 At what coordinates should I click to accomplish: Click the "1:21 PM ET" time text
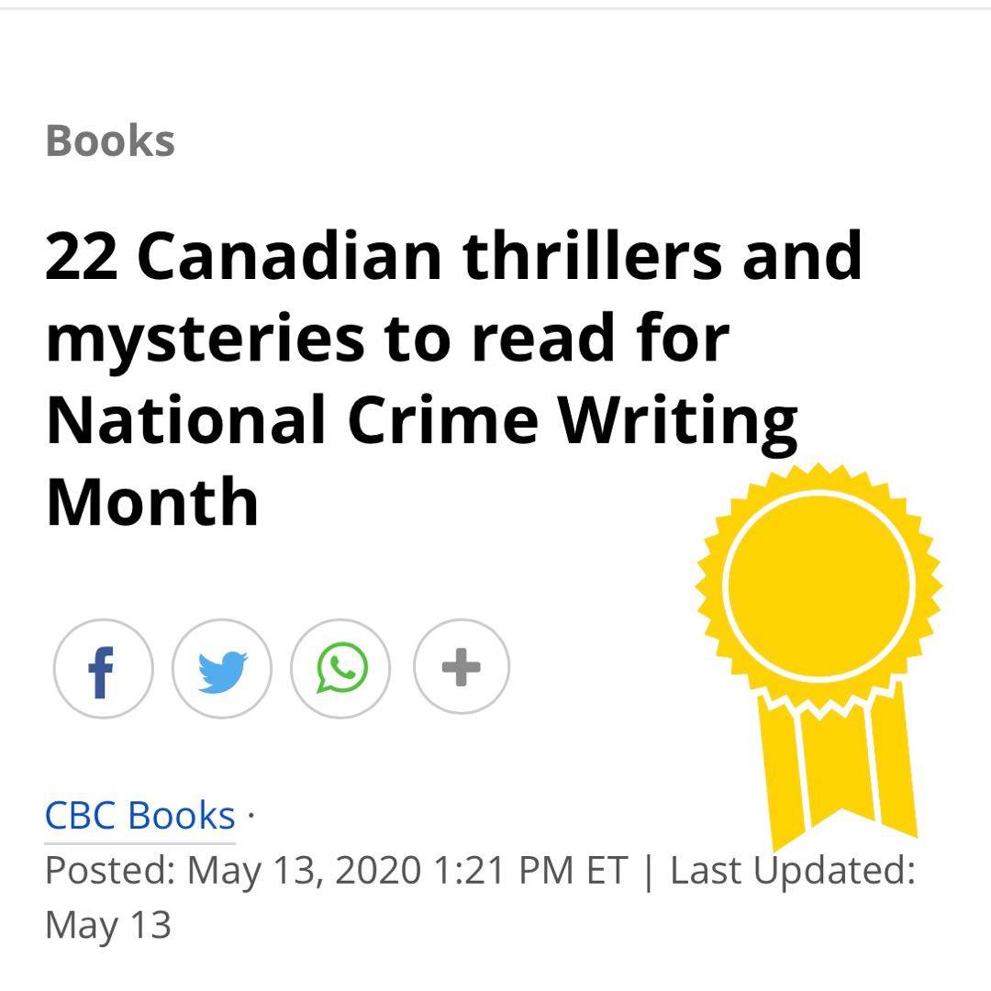[529, 870]
